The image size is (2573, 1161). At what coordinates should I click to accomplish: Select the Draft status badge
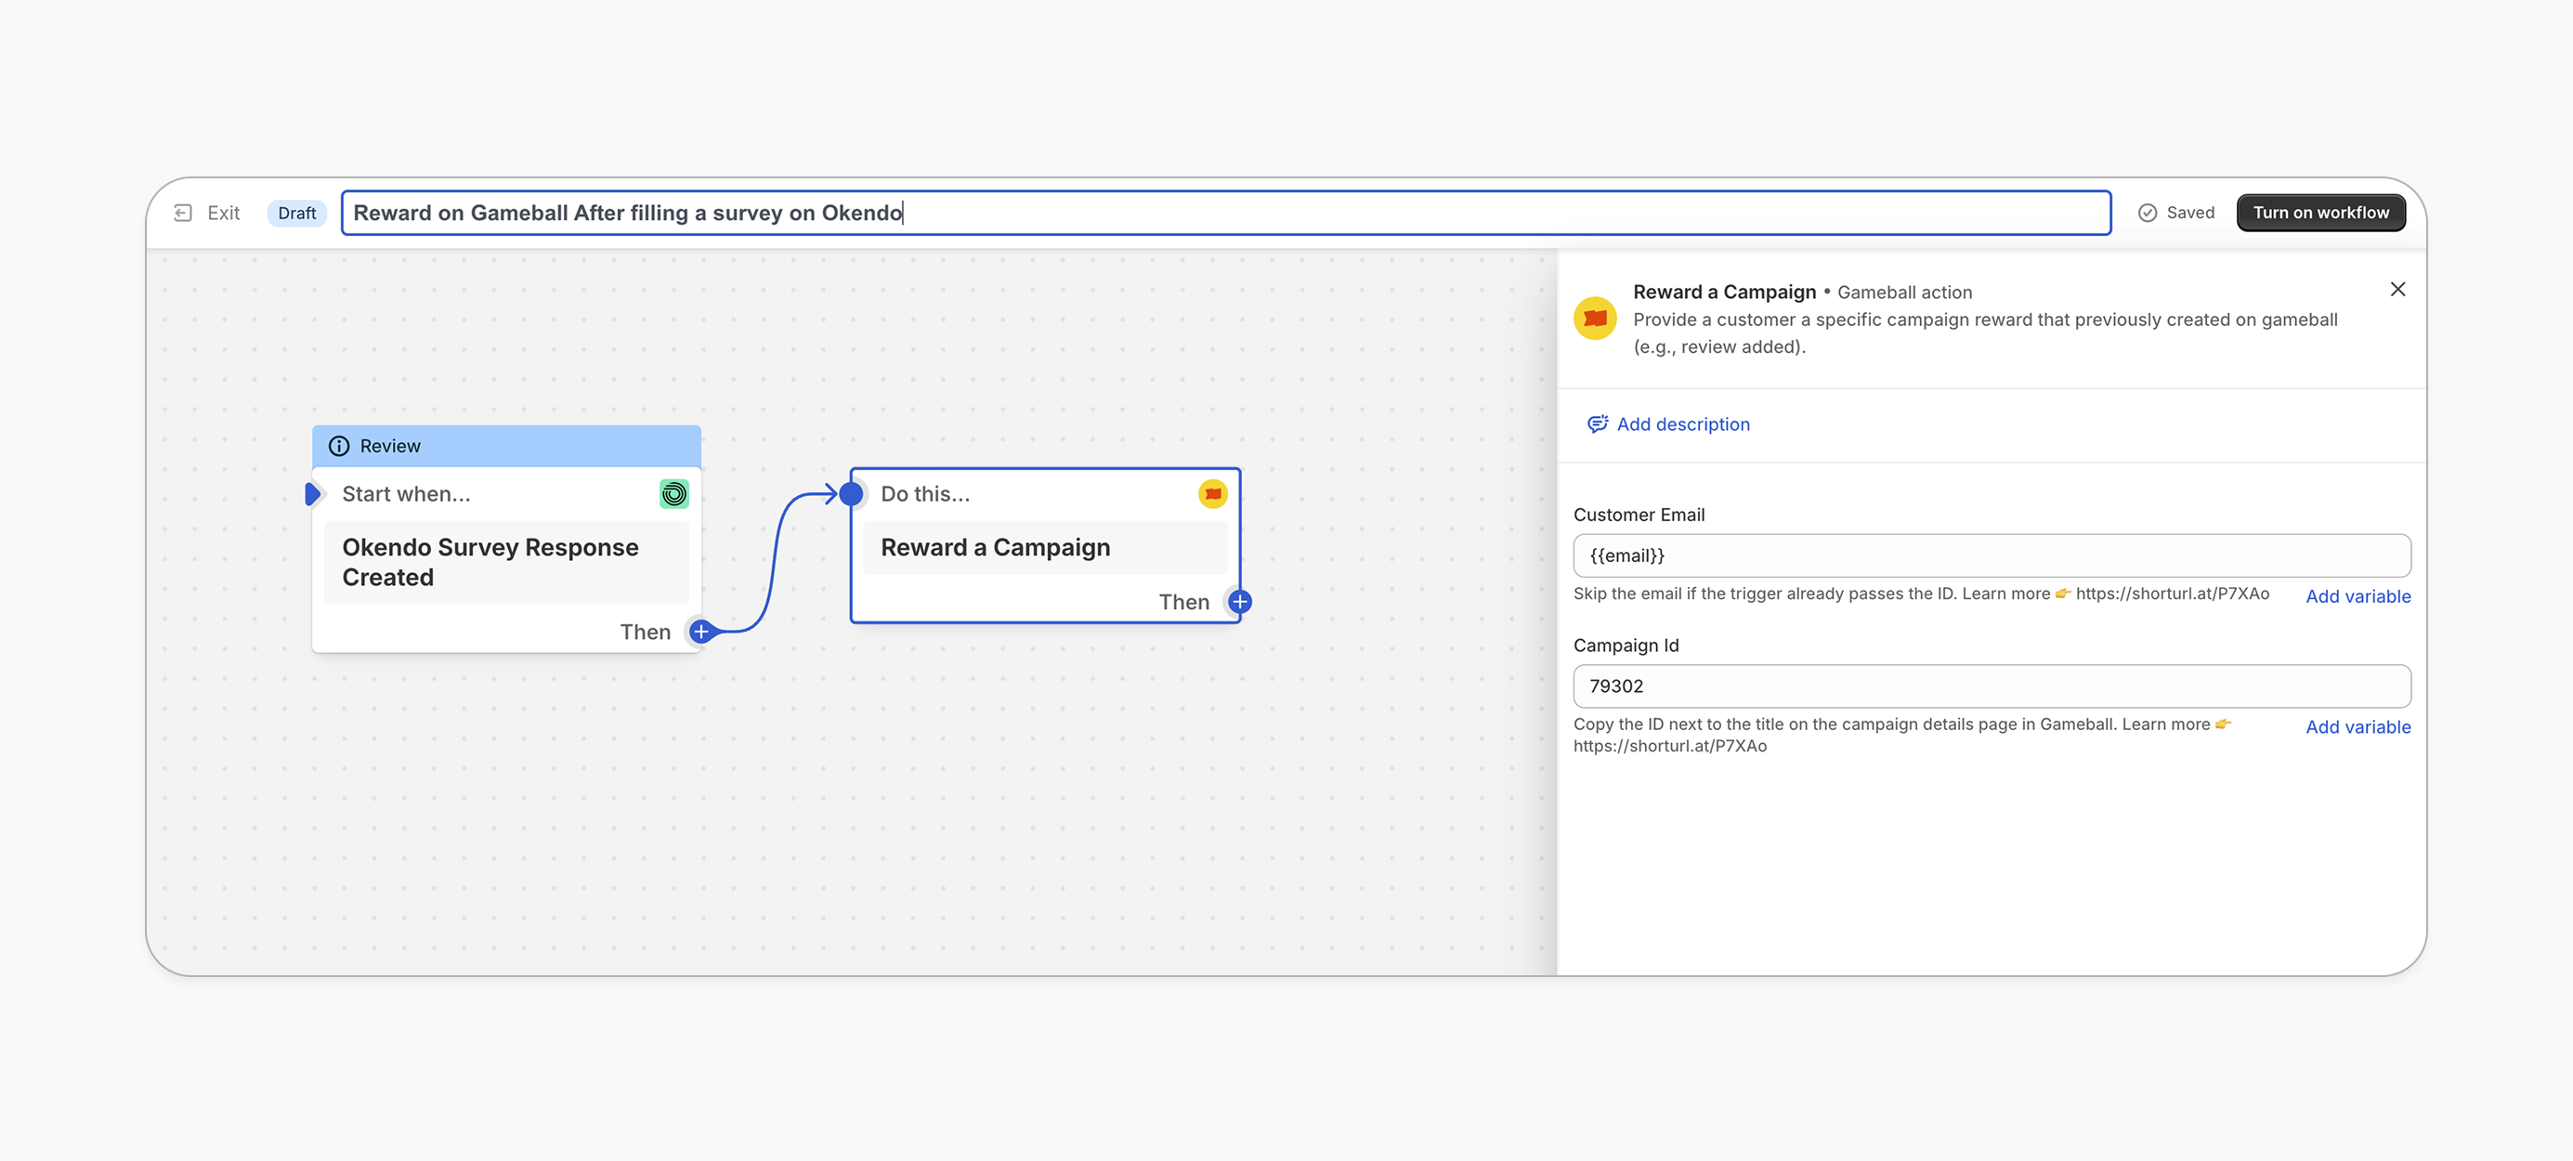(296, 213)
